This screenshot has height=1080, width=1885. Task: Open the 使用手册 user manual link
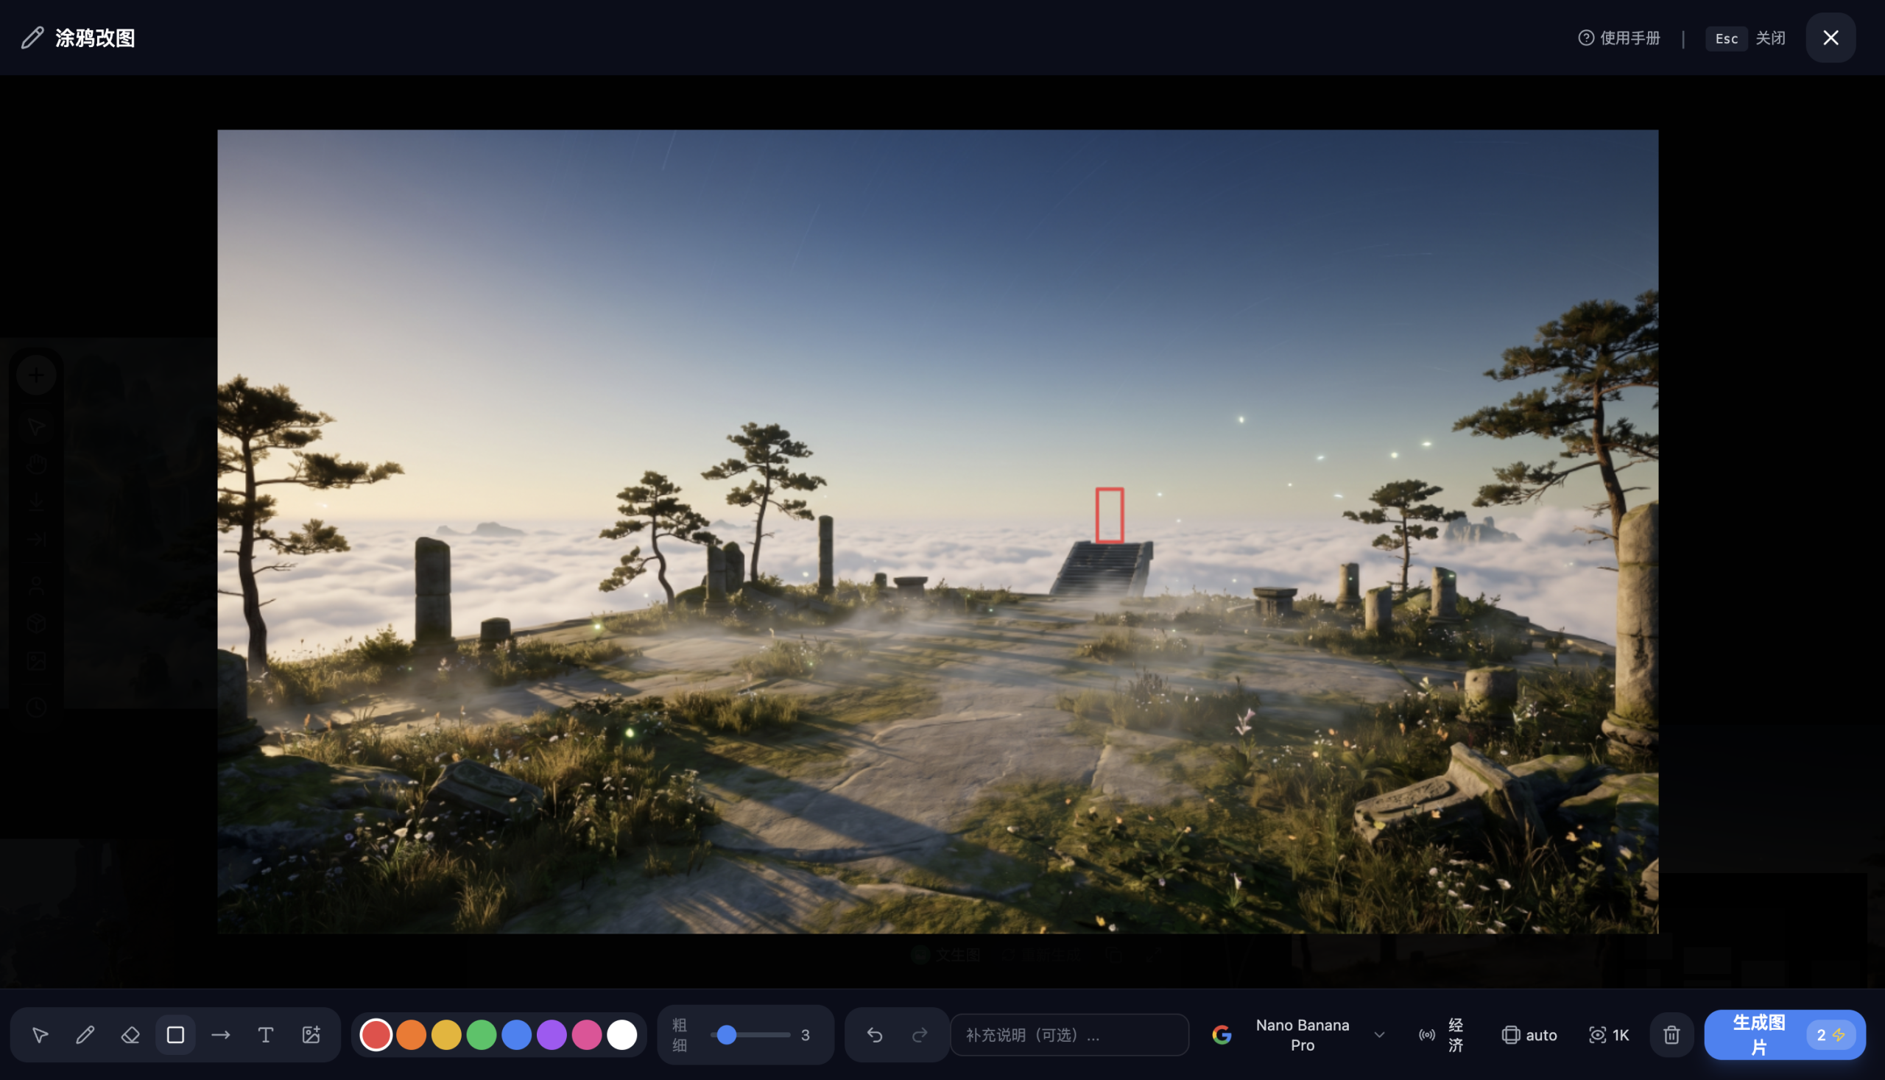pyautogui.click(x=1619, y=38)
